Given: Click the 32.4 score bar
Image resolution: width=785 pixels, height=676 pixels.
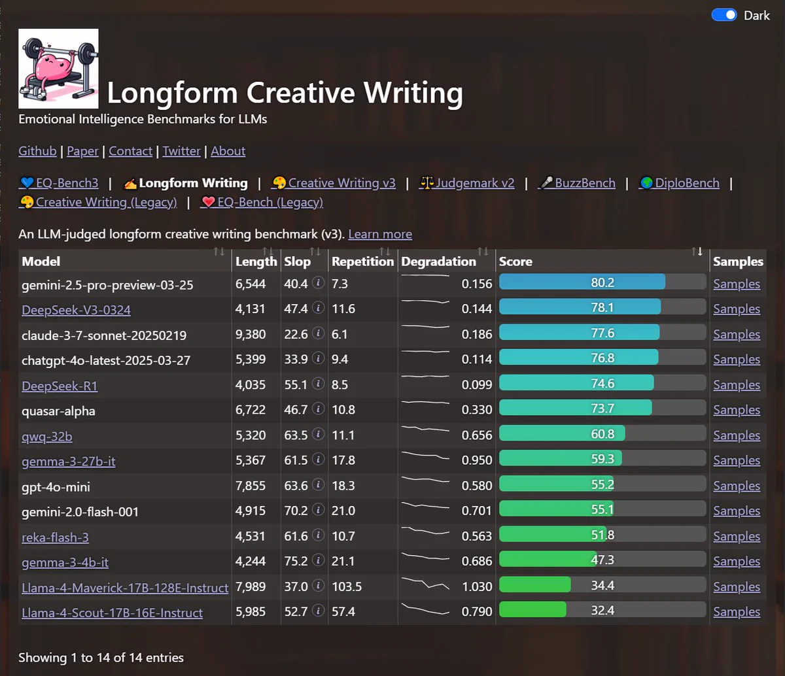Looking at the screenshot, I should click(x=602, y=610).
